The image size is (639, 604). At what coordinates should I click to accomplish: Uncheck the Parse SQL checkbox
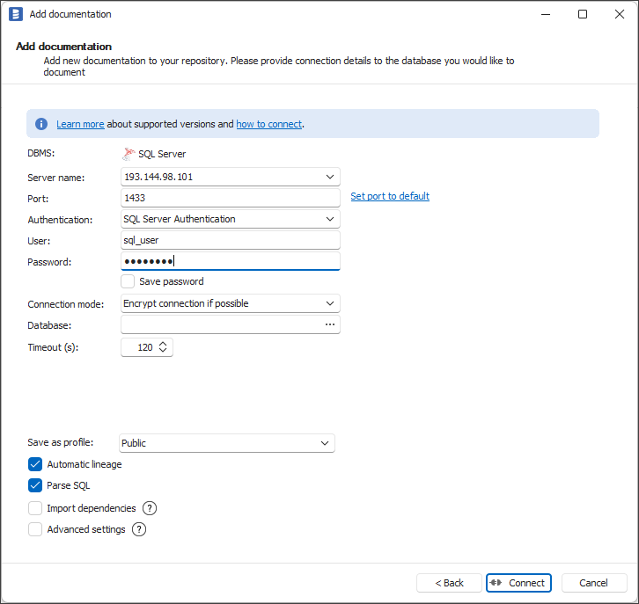(x=35, y=485)
